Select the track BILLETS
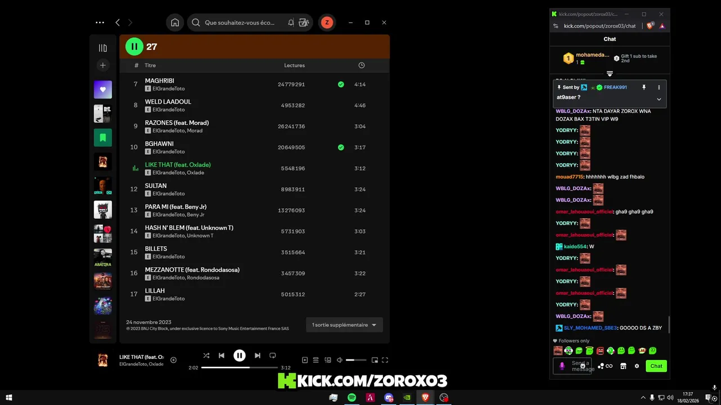721x405 pixels. pyautogui.click(x=156, y=249)
